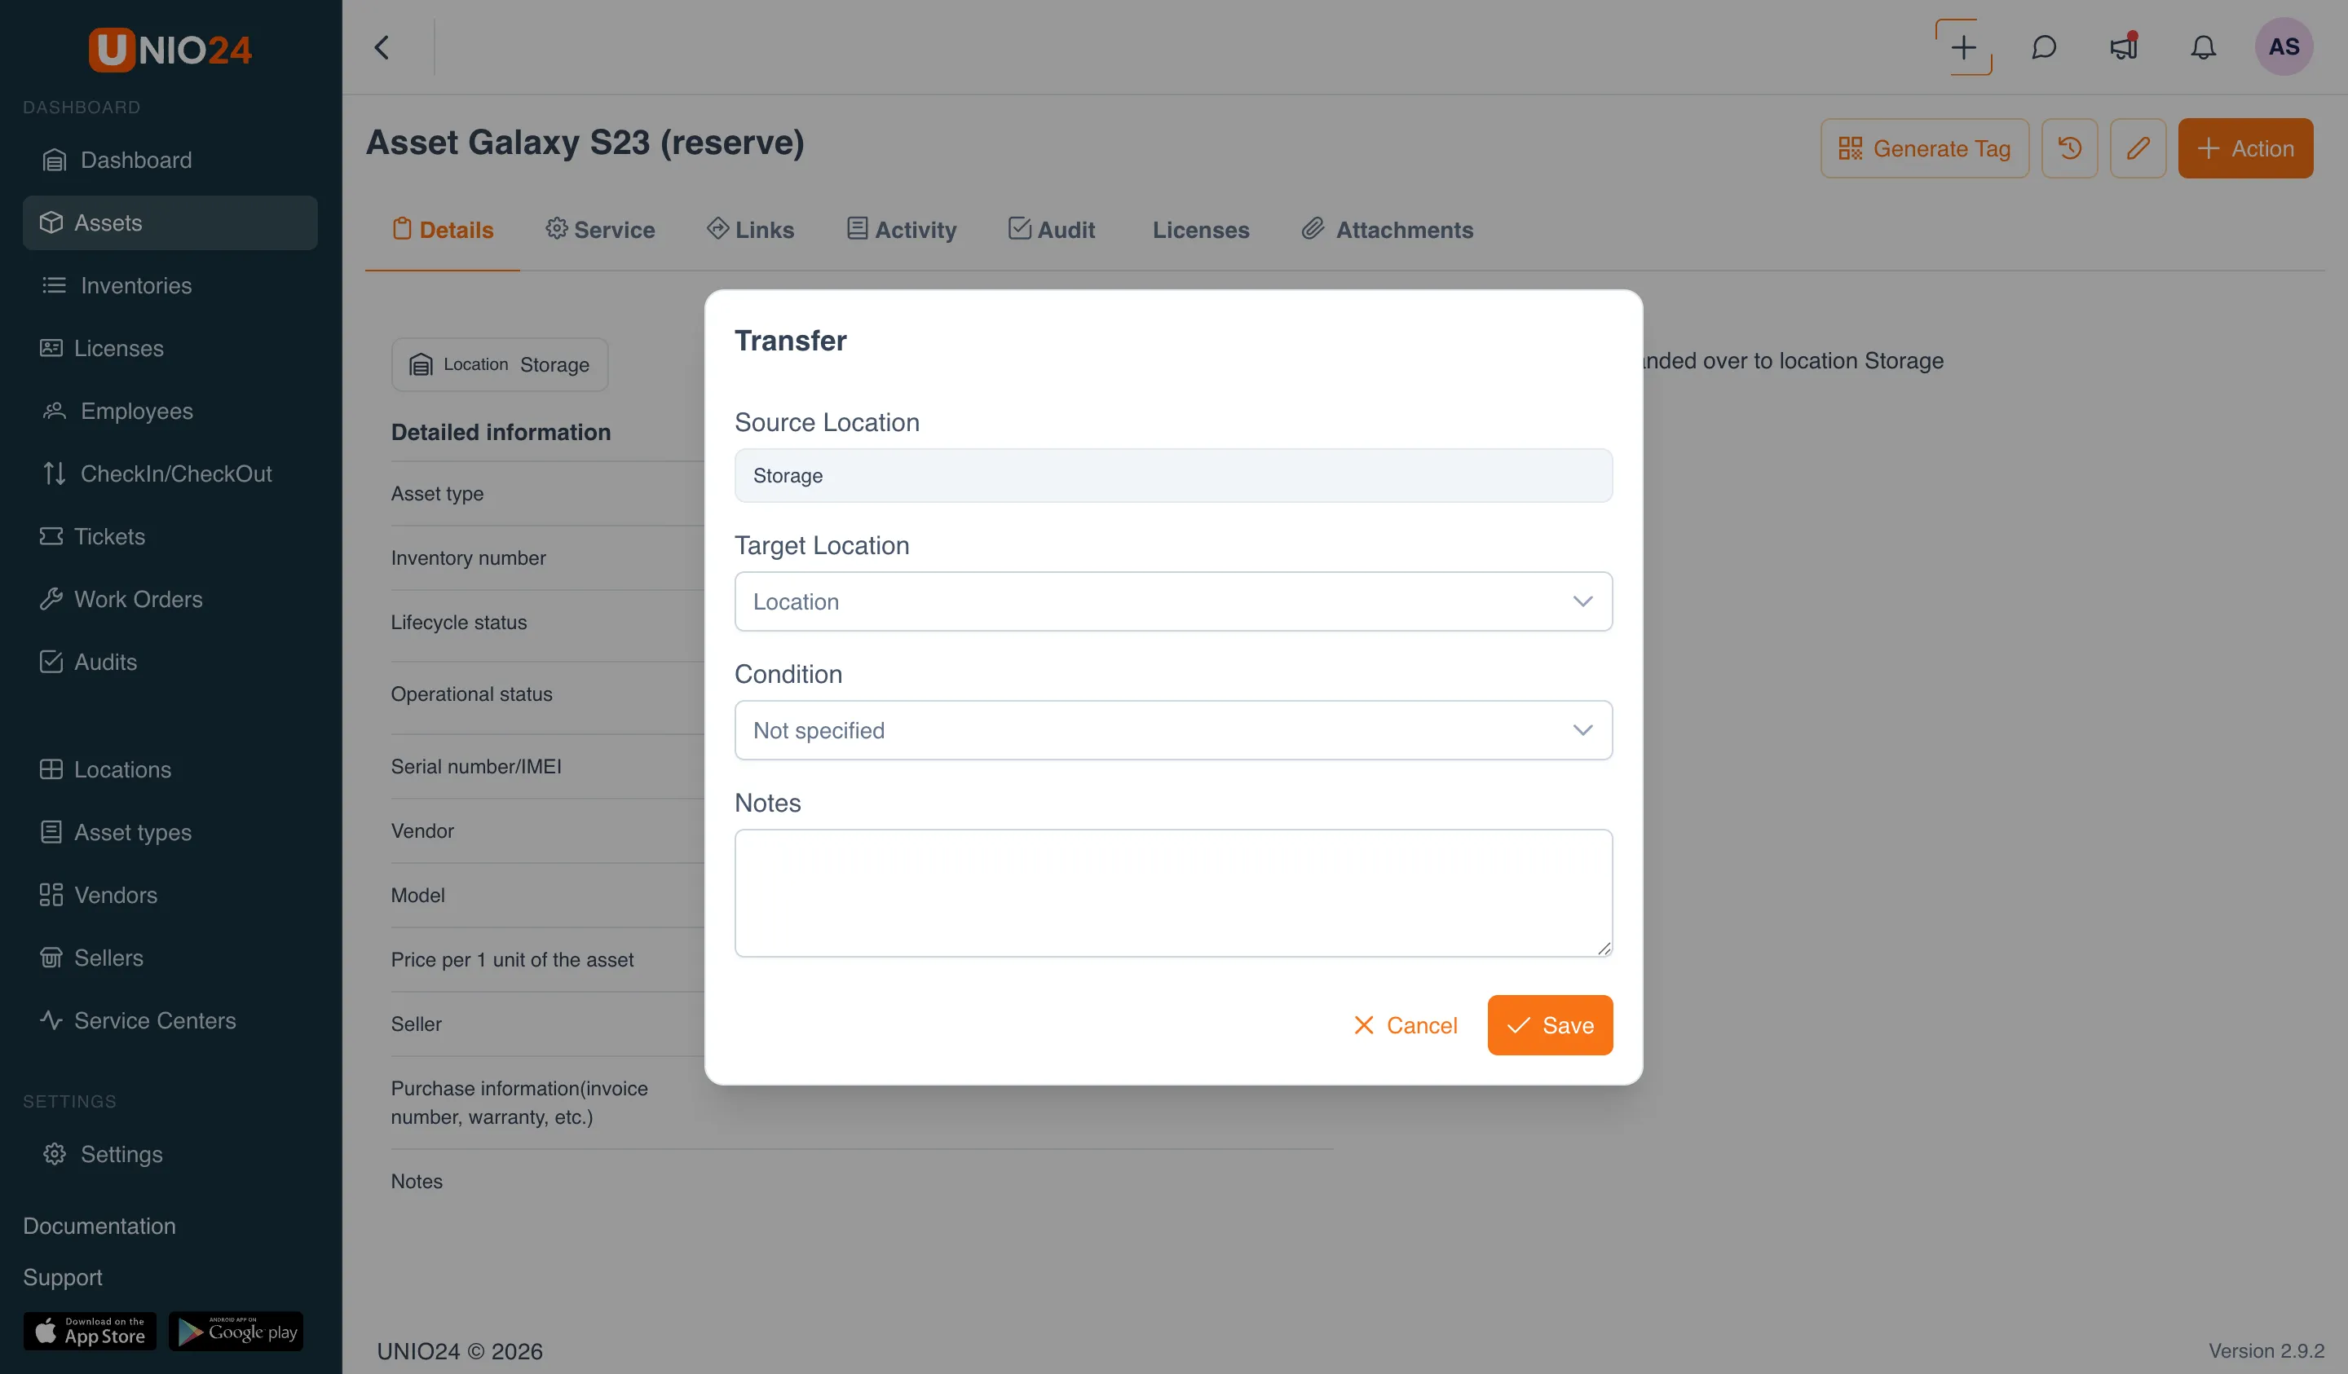Open the announcements megaphone icon
The height and width of the screenshot is (1374, 2348).
pyautogui.click(x=2124, y=46)
